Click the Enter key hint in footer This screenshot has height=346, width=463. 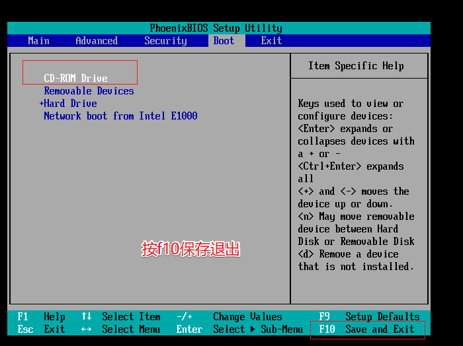pyautogui.click(x=189, y=329)
